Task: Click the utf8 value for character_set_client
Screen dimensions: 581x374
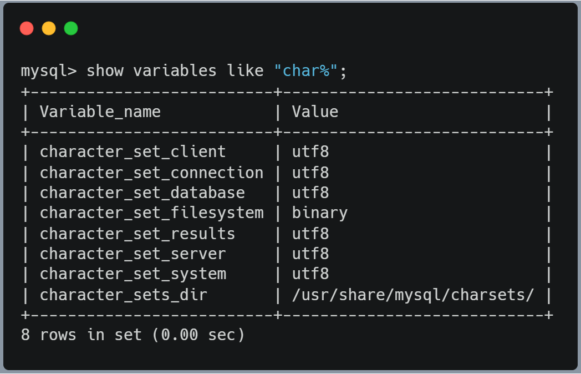Action: 310,152
